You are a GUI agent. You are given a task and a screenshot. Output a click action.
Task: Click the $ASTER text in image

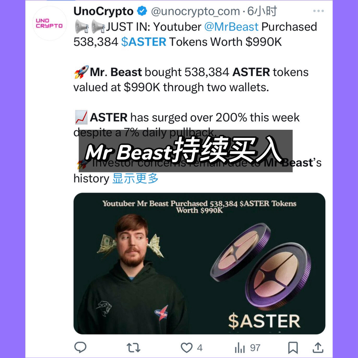coord(264,321)
